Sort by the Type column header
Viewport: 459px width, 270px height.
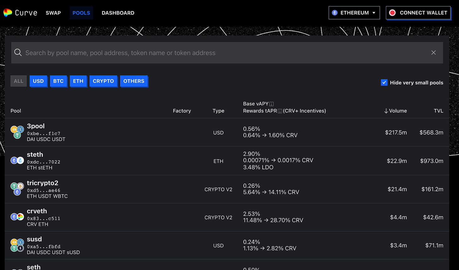tap(218, 111)
